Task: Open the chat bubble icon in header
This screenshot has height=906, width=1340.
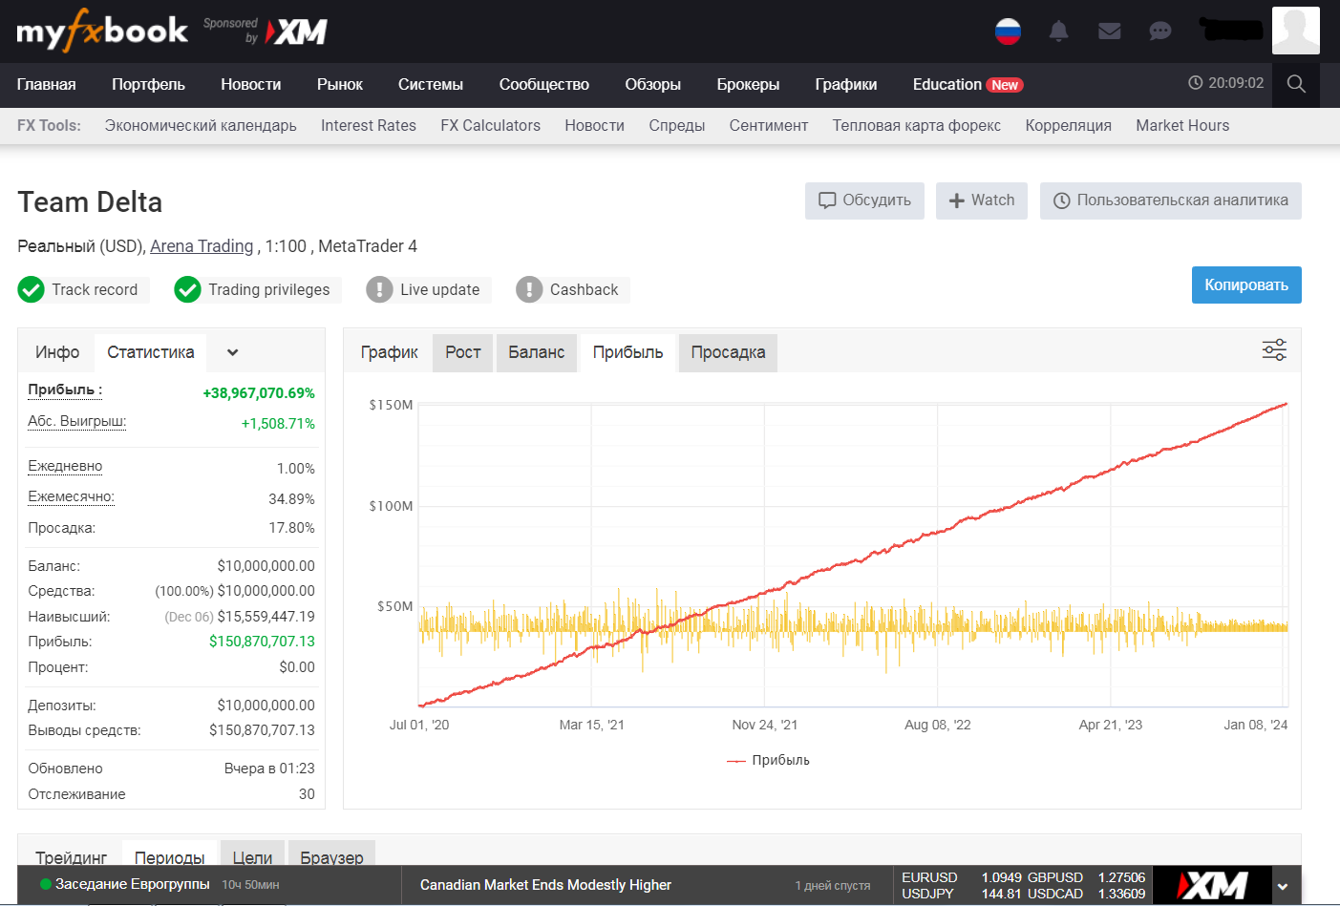Action: 1160,32
